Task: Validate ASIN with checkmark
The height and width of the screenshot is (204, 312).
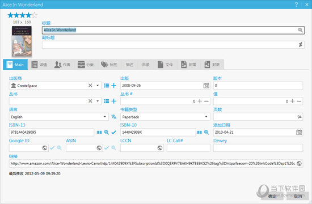Action: point(107,148)
